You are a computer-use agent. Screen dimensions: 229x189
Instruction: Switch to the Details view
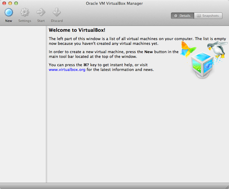pos(182,16)
